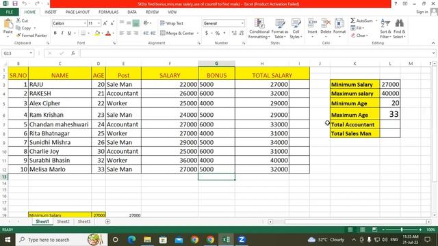Image resolution: width=438 pixels, height=246 pixels.
Task: Click the AutoSum sigma icon
Action: (353, 20)
